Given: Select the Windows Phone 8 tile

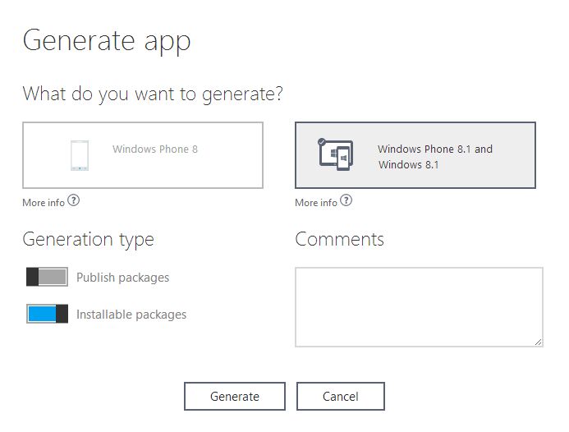Looking at the screenshot, I should click(x=143, y=155).
